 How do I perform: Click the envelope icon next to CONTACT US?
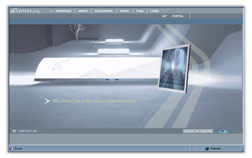tap(14, 131)
